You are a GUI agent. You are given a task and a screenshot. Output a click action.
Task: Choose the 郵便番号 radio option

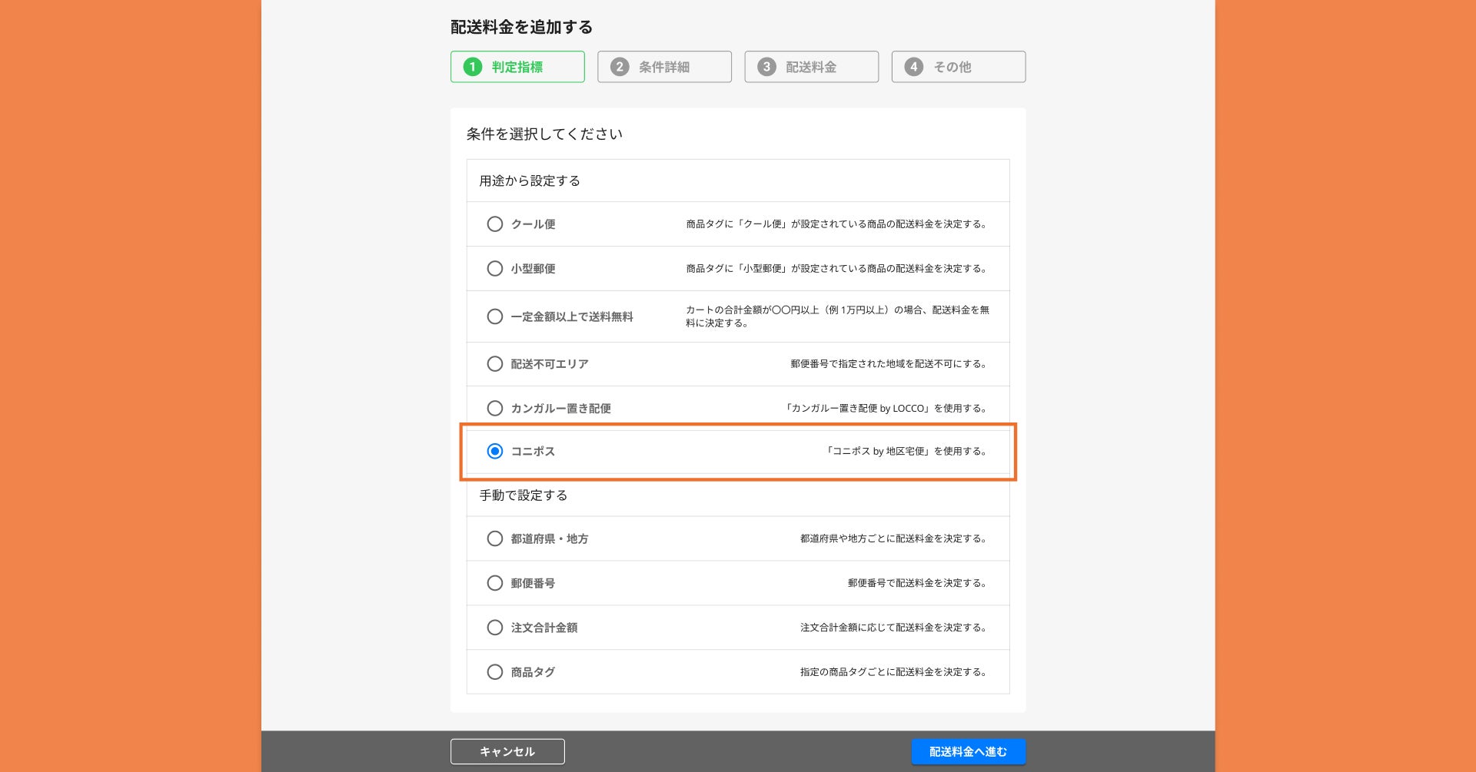[495, 584]
